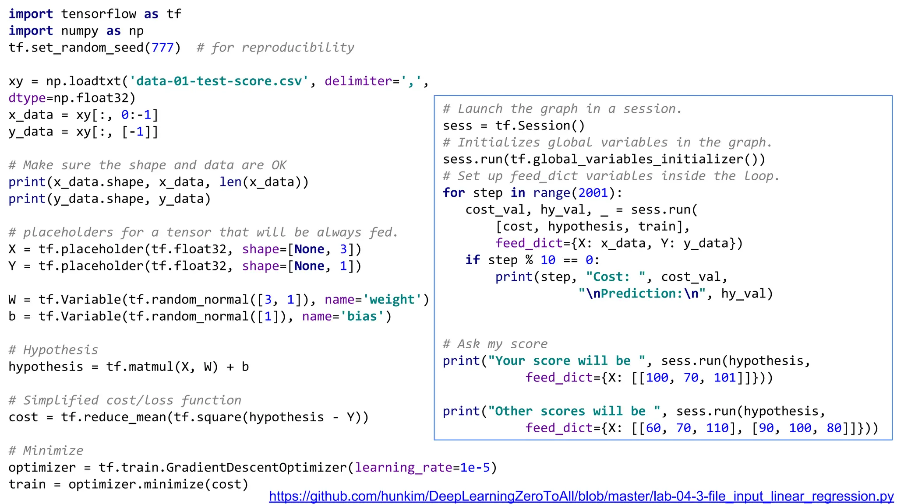Viewport: 897px width, 504px height.
Task: Click the name='weight' argument
Action: [373, 300]
